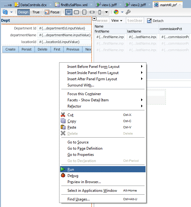Viewport: 191px width, 207px height.
Task: Expand the Refactor submenu
Action: (x=103, y=106)
